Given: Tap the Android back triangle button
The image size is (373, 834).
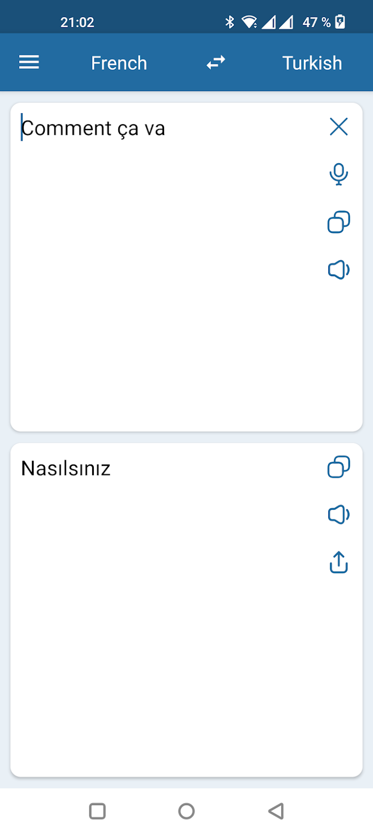Looking at the screenshot, I should (x=275, y=811).
